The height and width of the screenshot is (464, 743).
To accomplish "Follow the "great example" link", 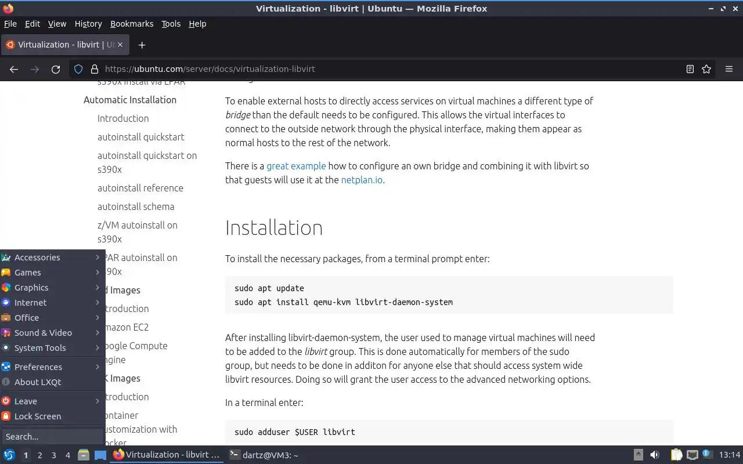I will pos(296,166).
